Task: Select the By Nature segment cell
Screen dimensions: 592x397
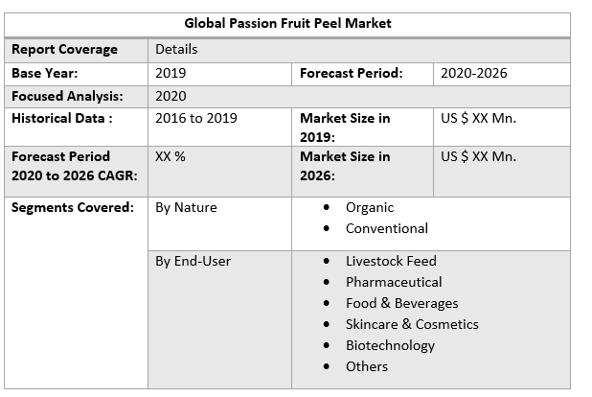Action: tap(186, 207)
